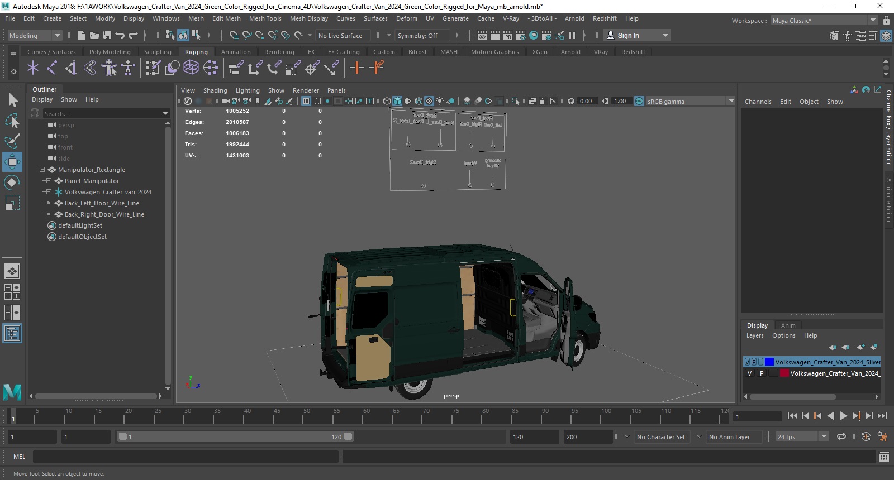Image resolution: width=894 pixels, height=480 pixels.
Task: Click the red Volkswagen layer color swatch
Action: point(784,373)
